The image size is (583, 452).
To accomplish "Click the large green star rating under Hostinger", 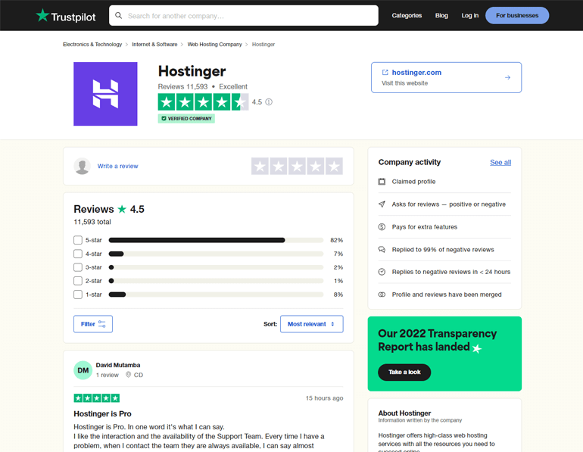I will click(203, 102).
